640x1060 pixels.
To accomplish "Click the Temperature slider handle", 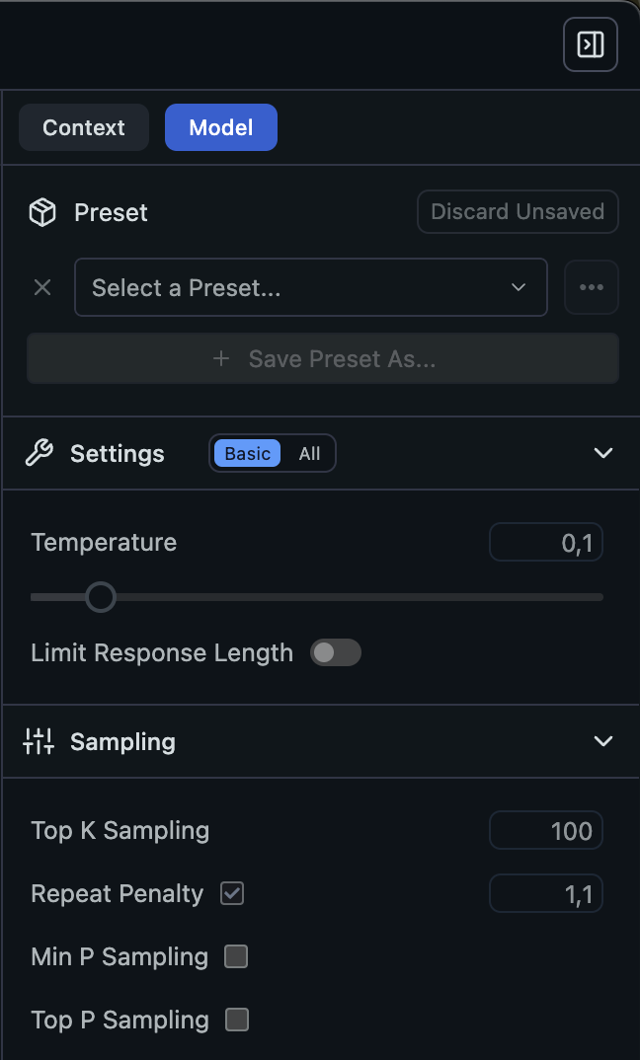I will click(100, 597).
